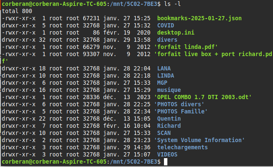Click the file size 28336
Screen dimensions: 273x167
coord(91,97)
